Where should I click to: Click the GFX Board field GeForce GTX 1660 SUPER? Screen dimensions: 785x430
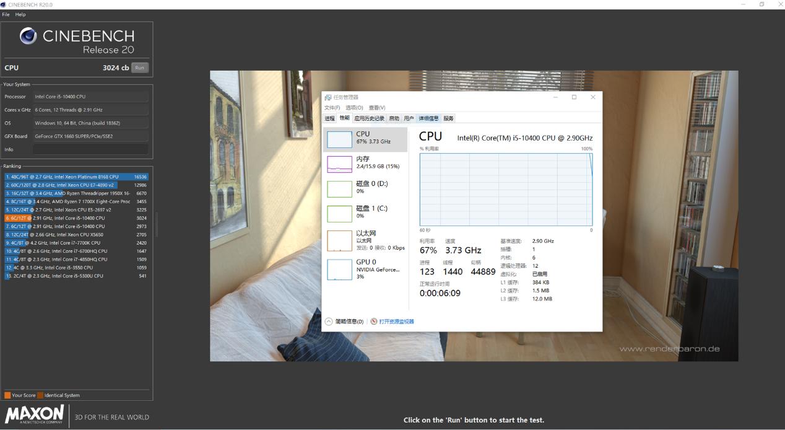90,136
